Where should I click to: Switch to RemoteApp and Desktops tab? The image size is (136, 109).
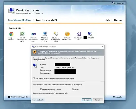[20, 20]
